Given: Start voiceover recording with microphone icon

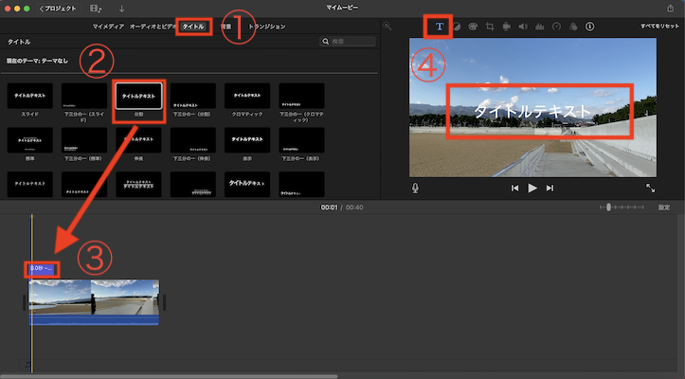Looking at the screenshot, I should pyautogui.click(x=415, y=188).
